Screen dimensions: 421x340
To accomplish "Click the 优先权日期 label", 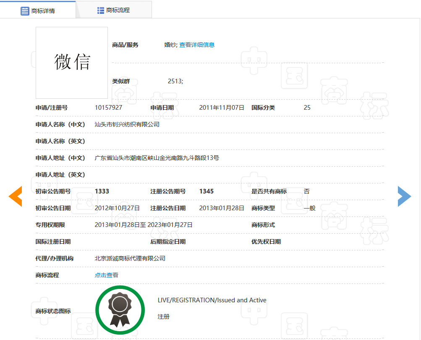I will click(x=266, y=242).
